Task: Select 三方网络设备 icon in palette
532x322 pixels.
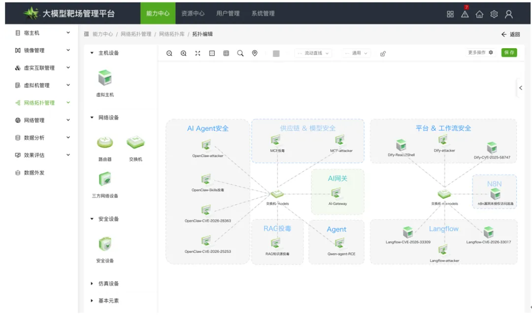Action: pos(105,179)
